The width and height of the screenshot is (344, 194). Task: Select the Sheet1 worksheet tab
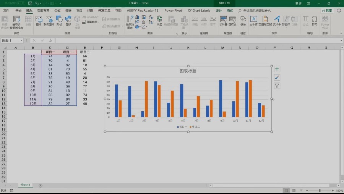coord(25,185)
